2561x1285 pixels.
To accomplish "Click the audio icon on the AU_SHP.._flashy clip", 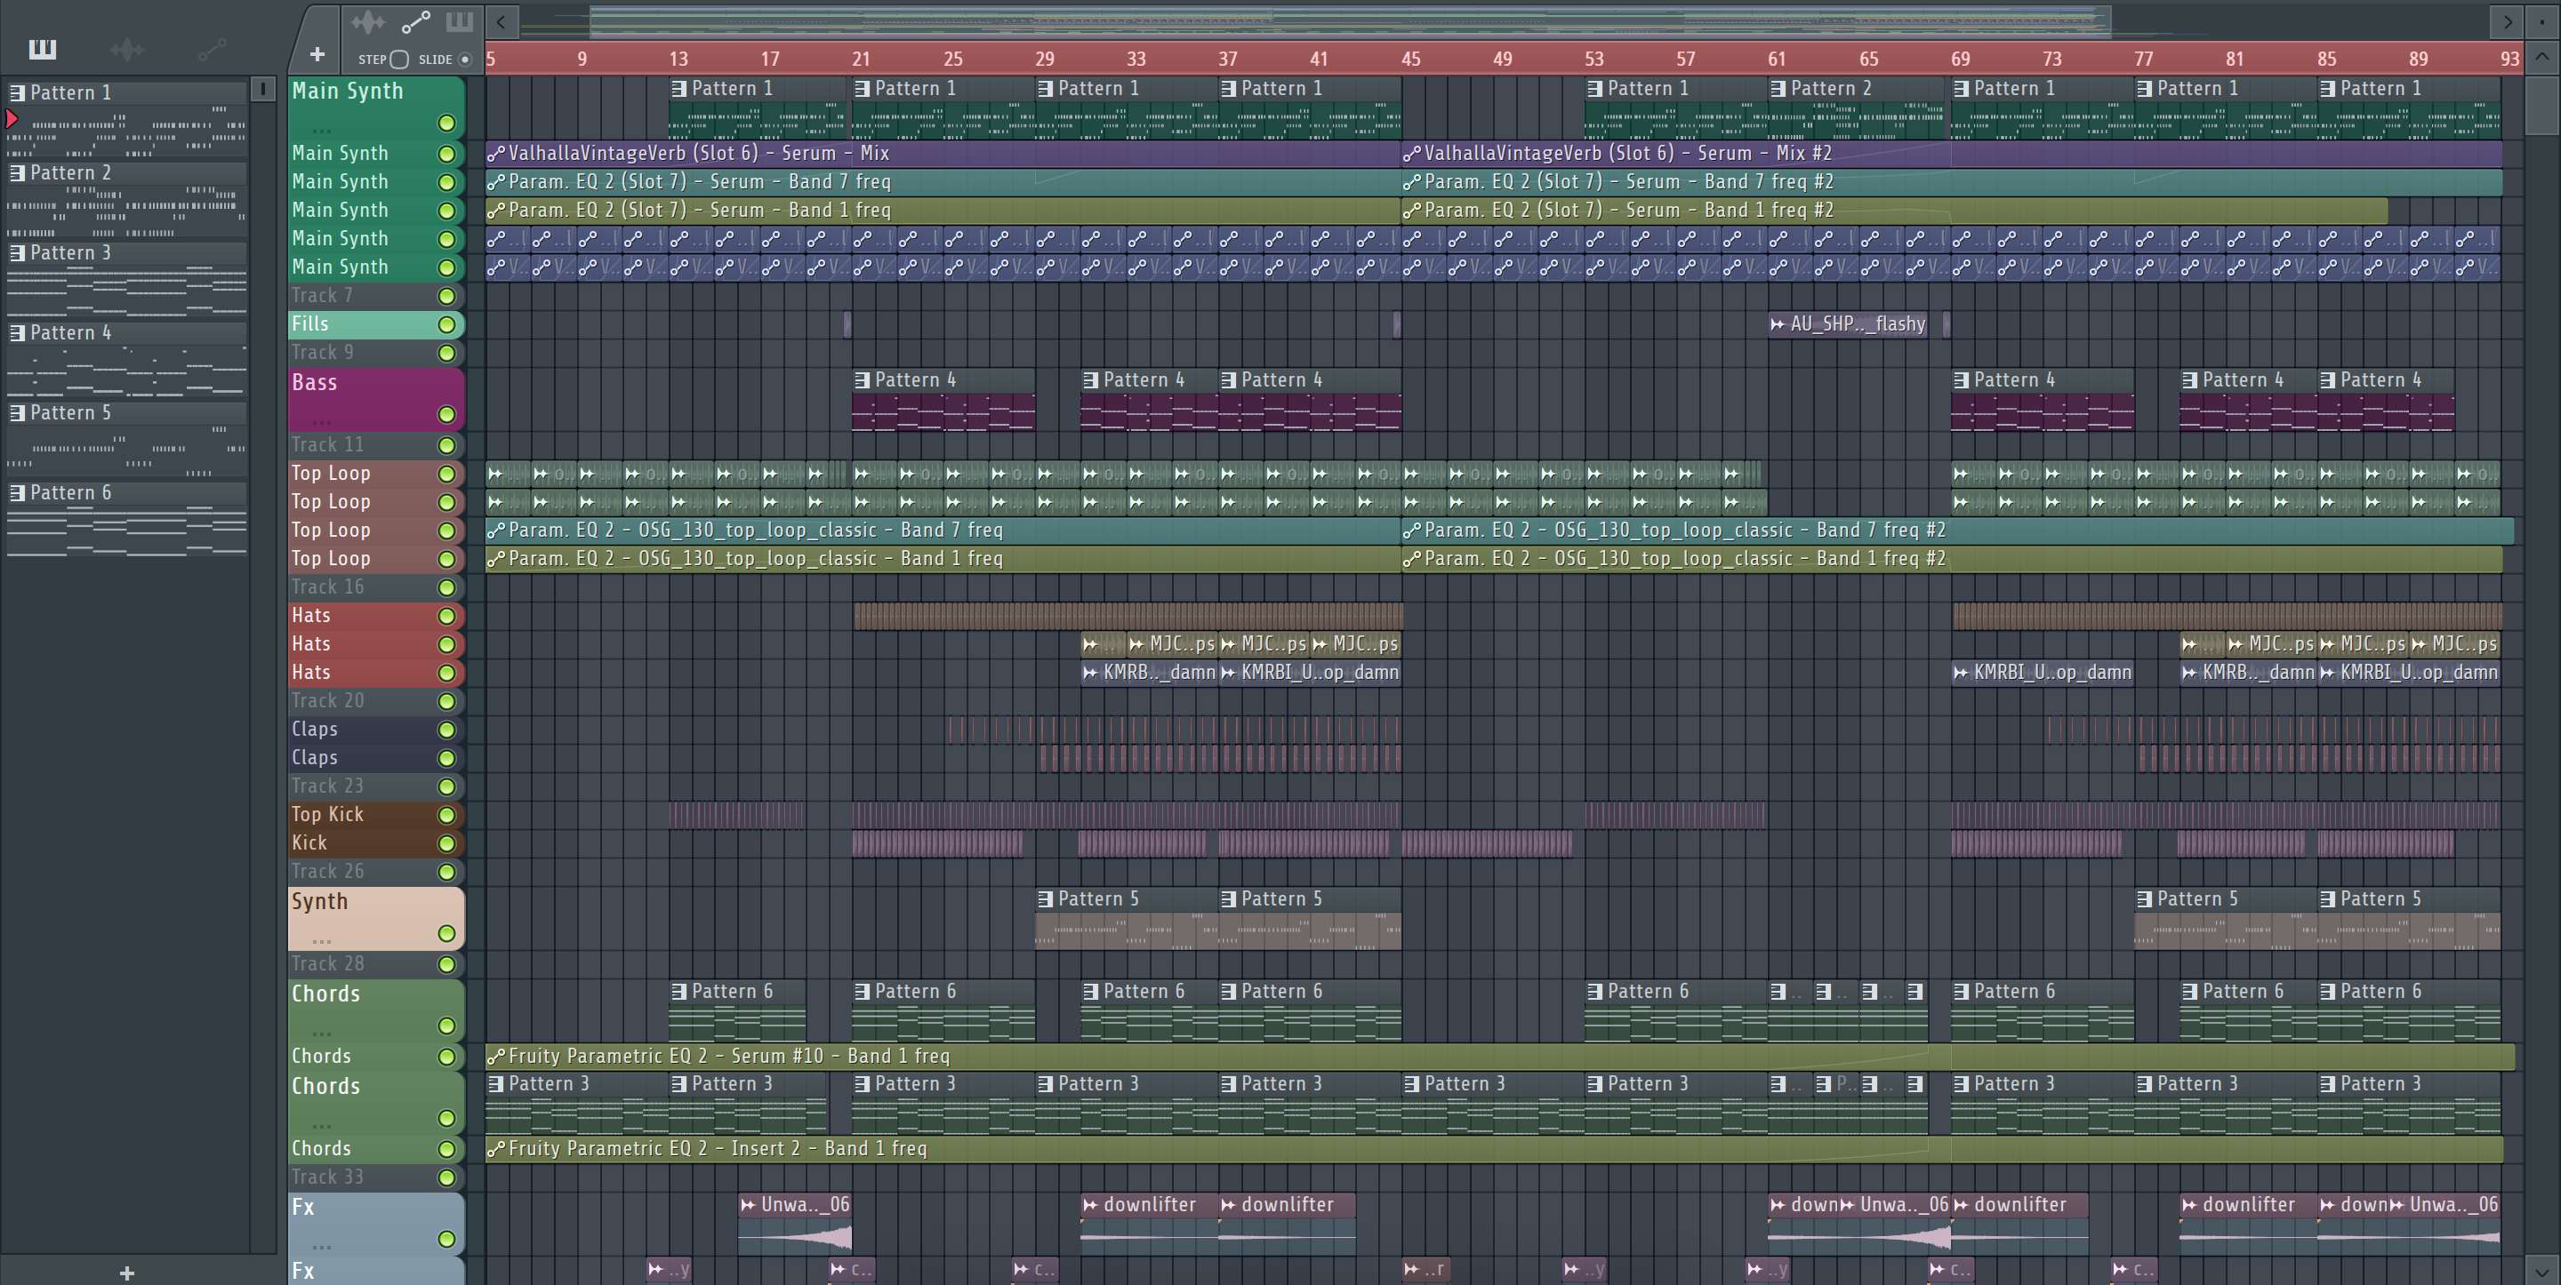I will (1778, 324).
